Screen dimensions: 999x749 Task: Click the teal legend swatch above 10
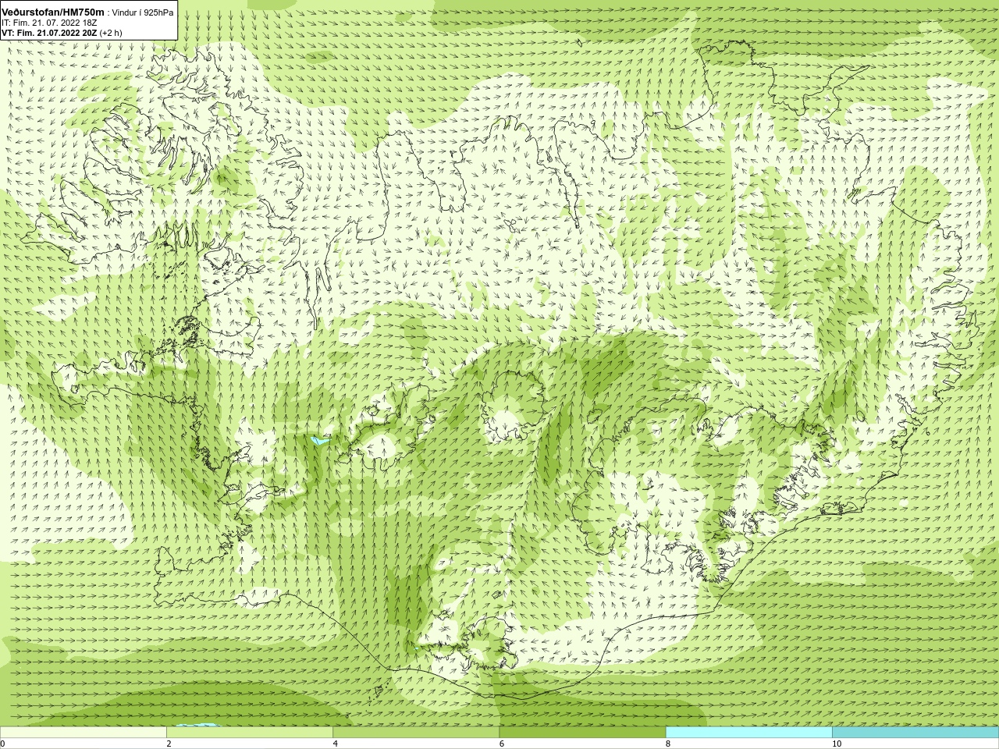(x=915, y=733)
